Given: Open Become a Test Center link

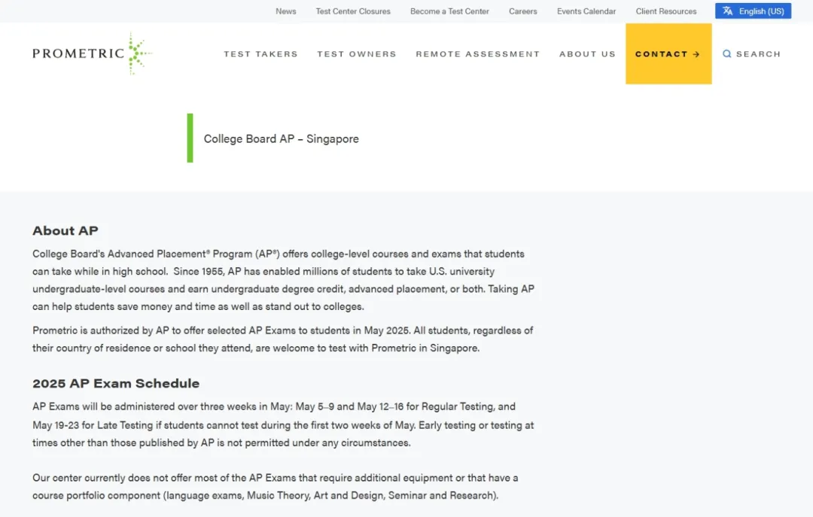Looking at the screenshot, I should 449,11.
